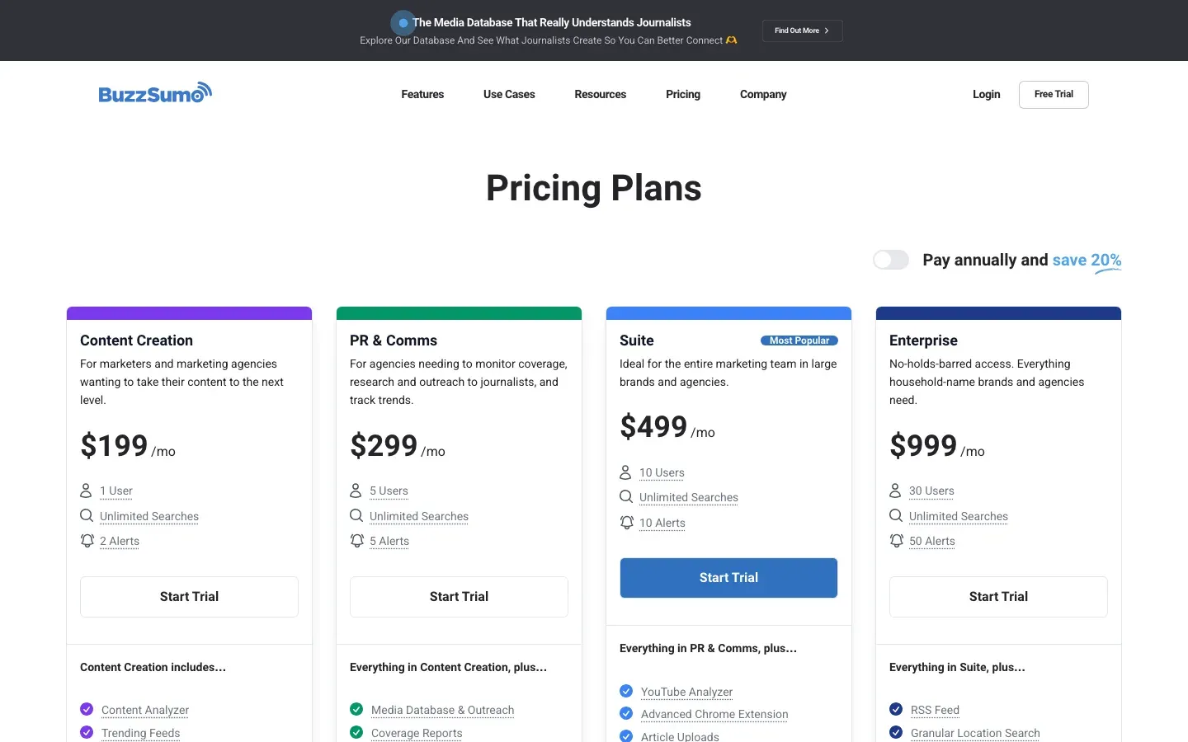Click the user icon beside 30 Users
This screenshot has height=742, width=1188.
pos(895,491)
